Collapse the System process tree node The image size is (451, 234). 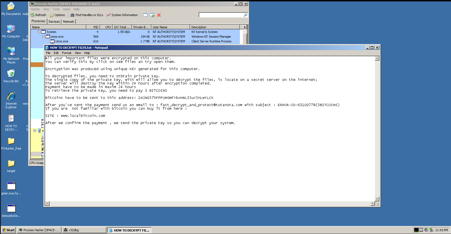click(x=39, y=32)
